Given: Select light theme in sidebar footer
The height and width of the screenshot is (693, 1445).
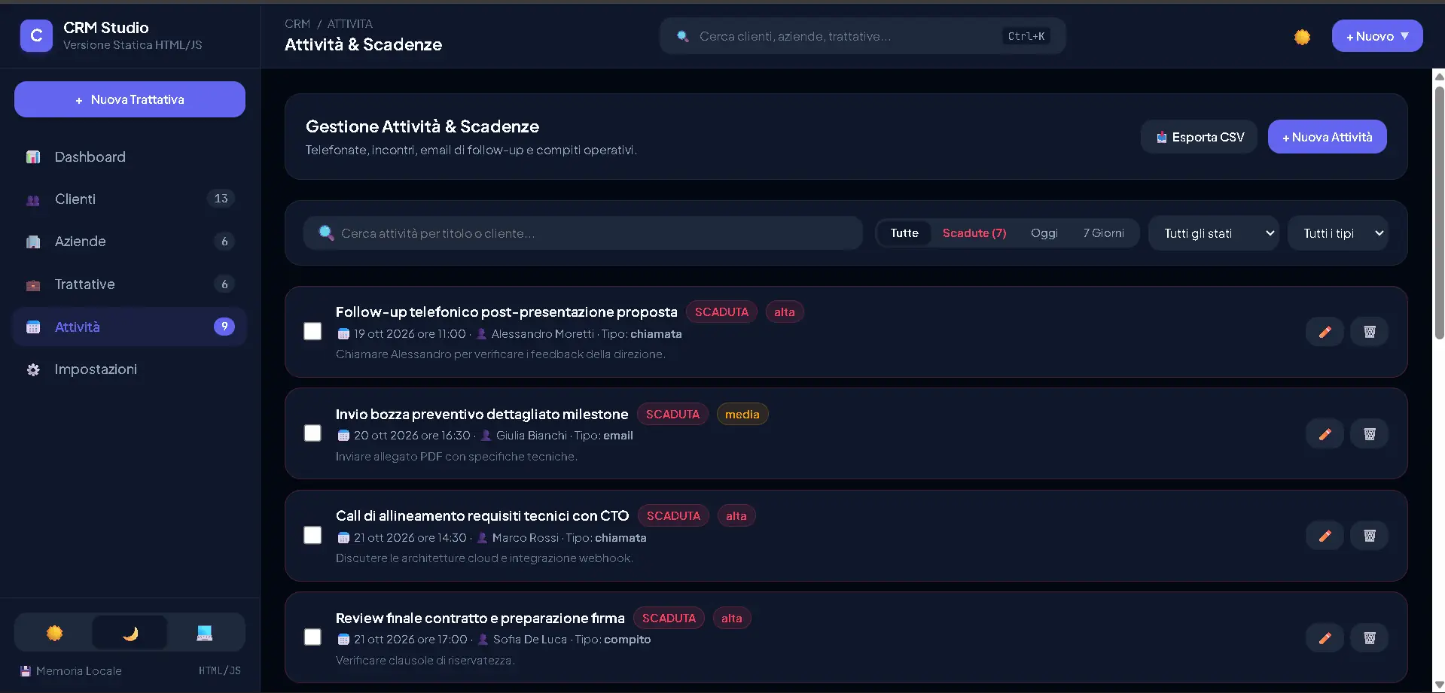Looking at the screenshot, I should pyautogui.click(x=54, y=633).
